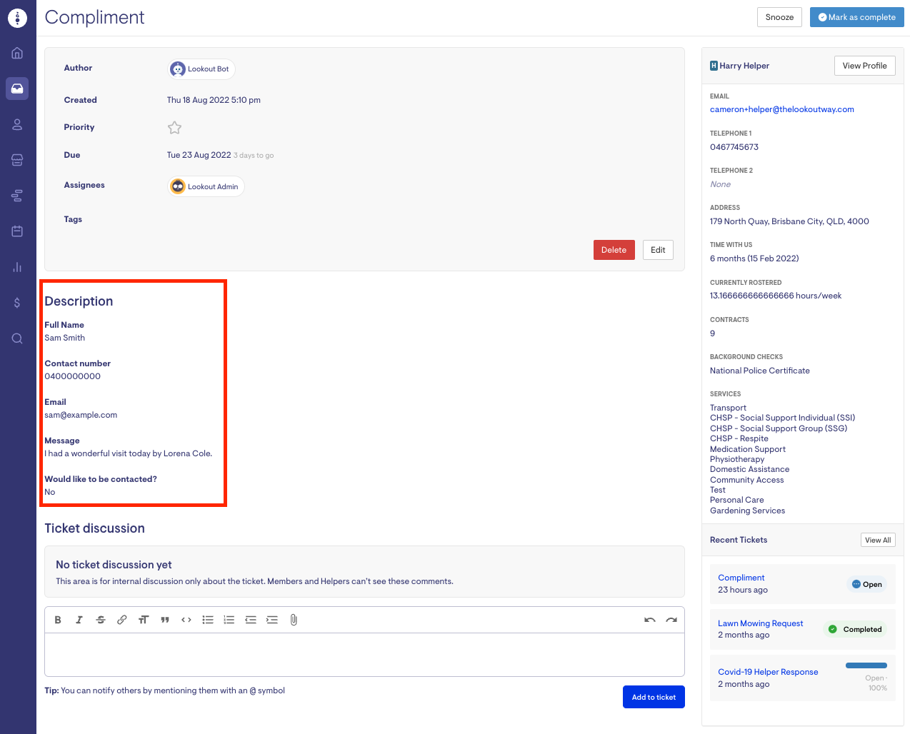Toggle the priority star
This screenshot has height=734, width=910.
pos(174,128)
